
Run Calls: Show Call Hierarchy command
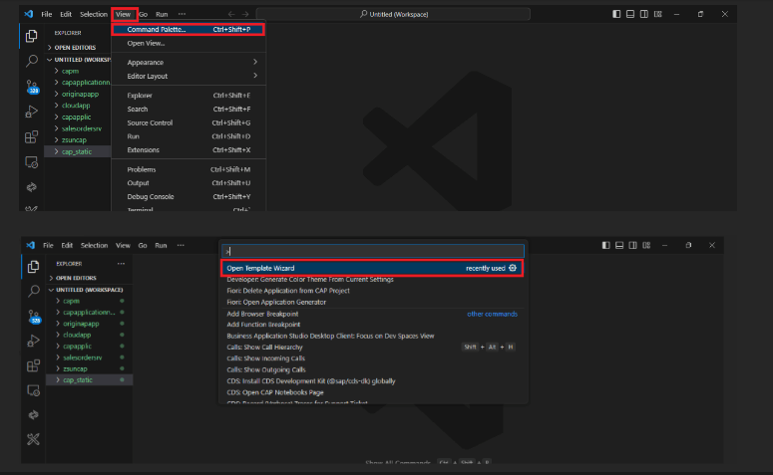coord(372,347)
